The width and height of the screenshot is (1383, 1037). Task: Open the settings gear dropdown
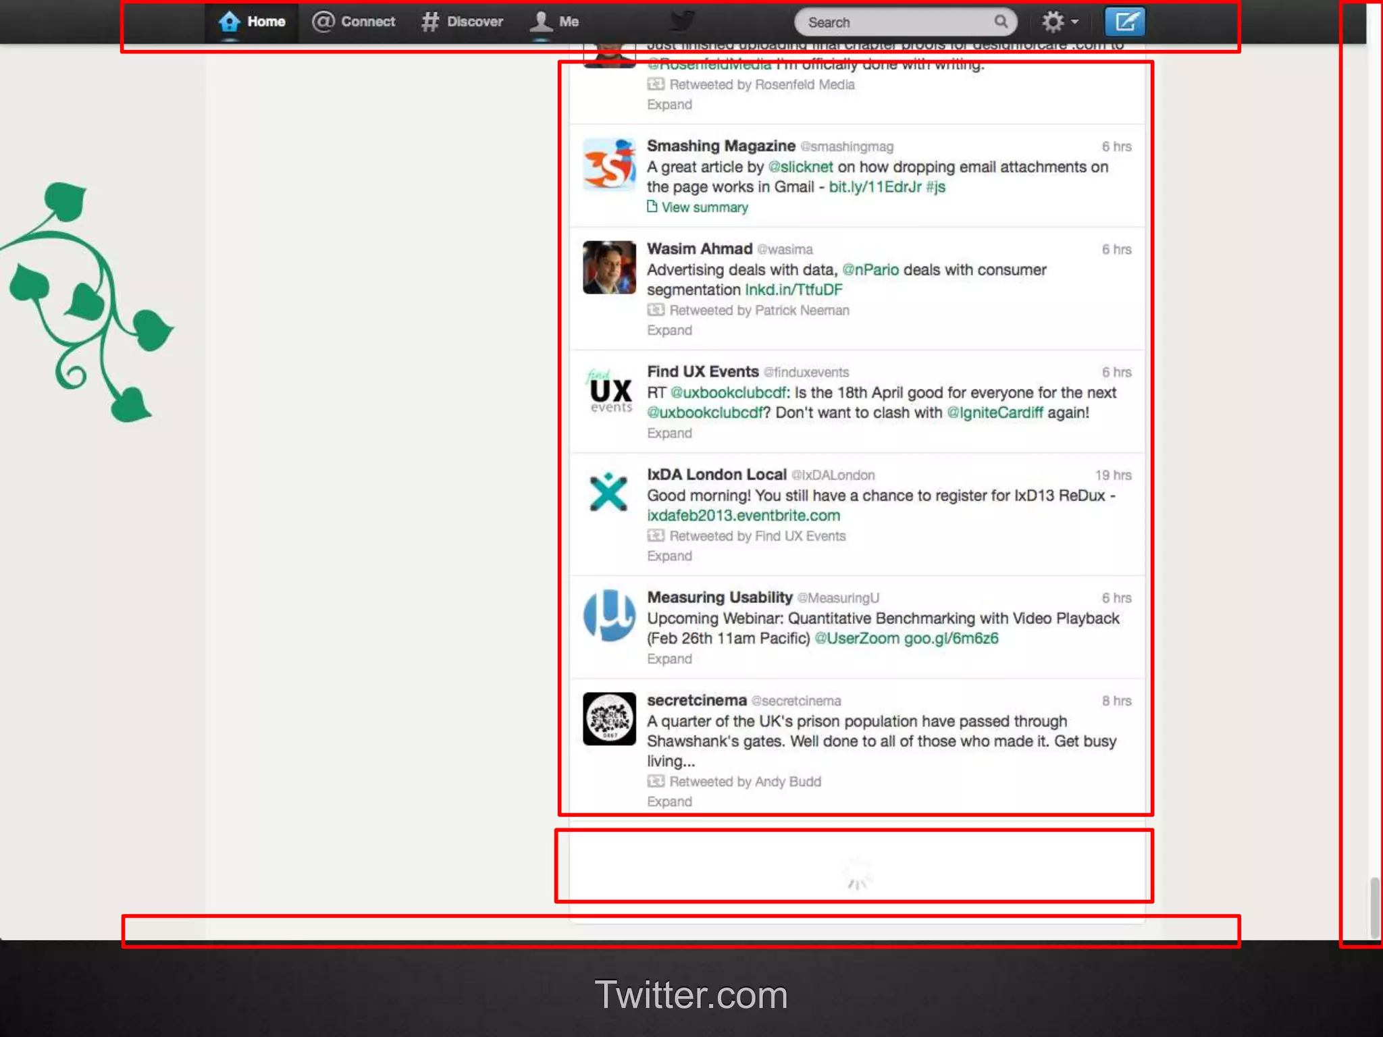pyautogui.click(x=1060, y=22)
